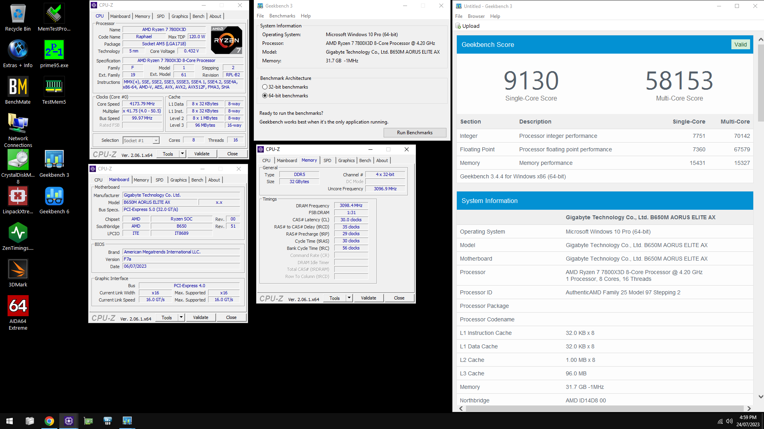Expand Tools dropdown arrow in Memory window

point(349,298)
